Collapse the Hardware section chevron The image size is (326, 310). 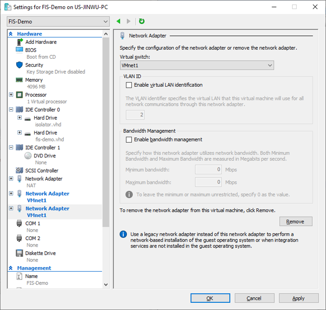11,34
